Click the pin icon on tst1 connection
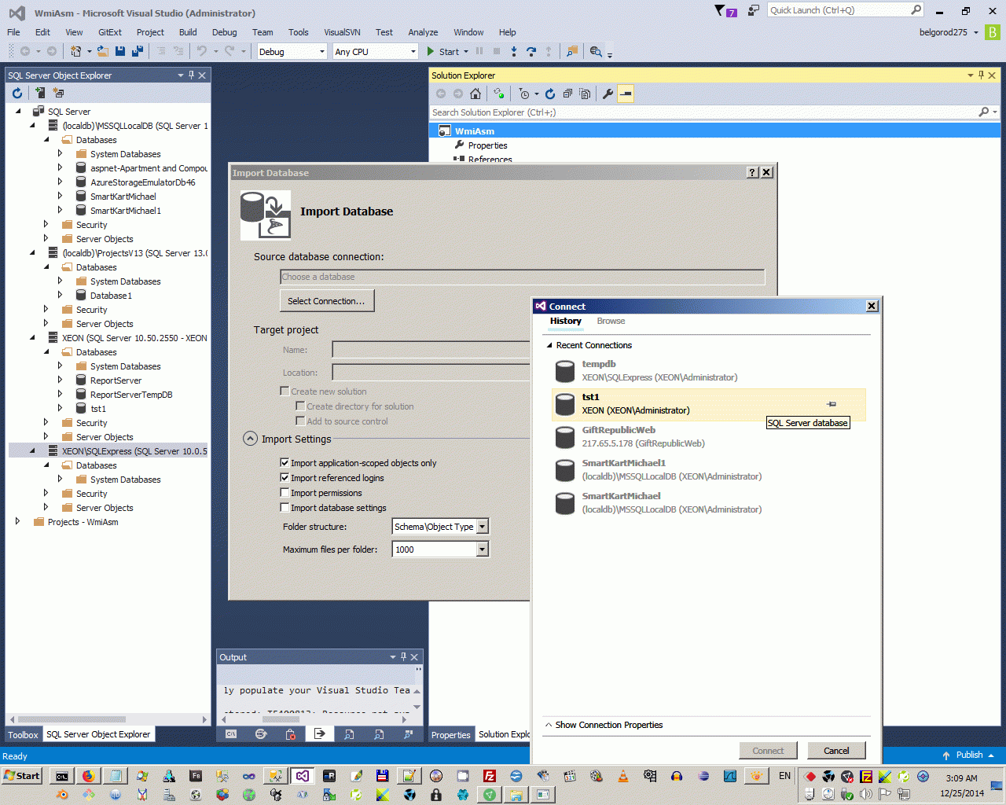Image resolution: width=1006 pixels, height=805 pixels. point(832,404)
